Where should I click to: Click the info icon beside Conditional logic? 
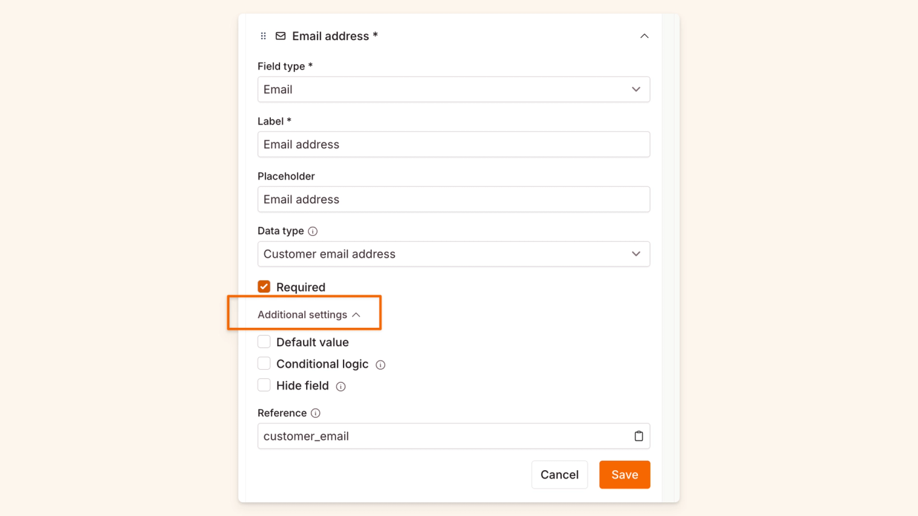click(380, 365)
